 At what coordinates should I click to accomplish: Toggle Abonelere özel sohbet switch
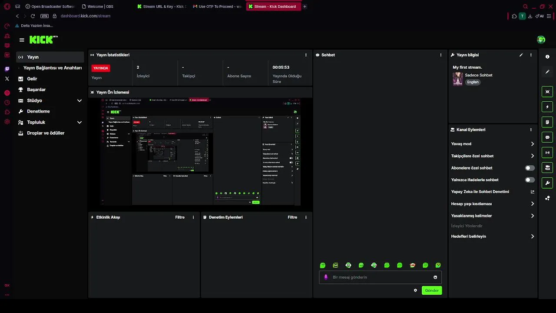530,168
